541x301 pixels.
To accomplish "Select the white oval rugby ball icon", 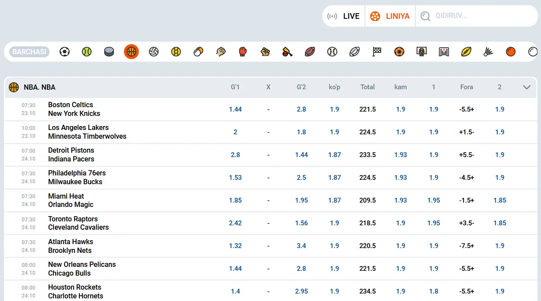I will click(354, 52).
